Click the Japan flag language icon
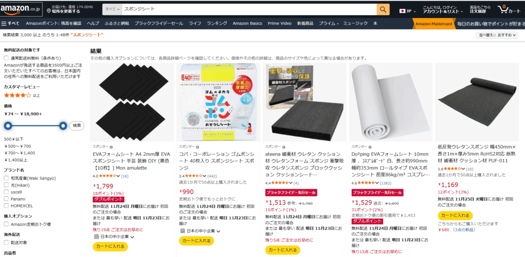Viewport: 525px width, 257px height. 402,11
